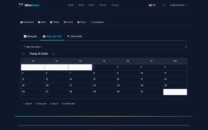Click the Nghỉ lễ legend color swatch
The height and width of the screenshot is (130, 208).
coord(24,104)
